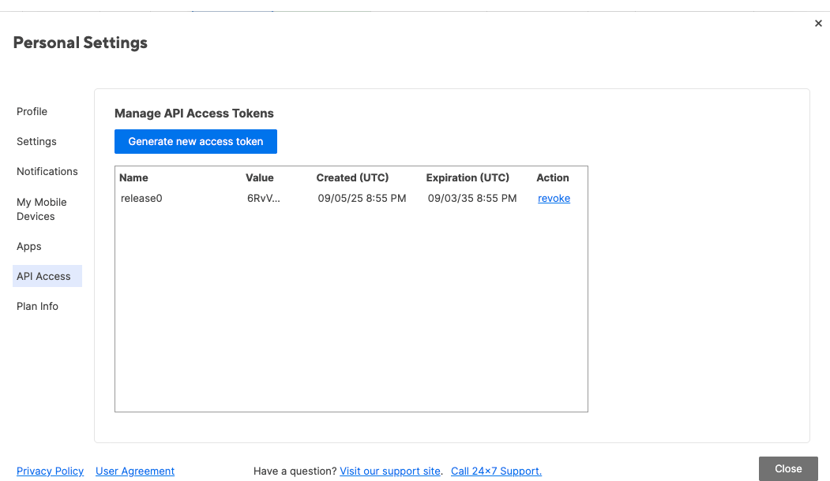Open the Call 24×7 Support link
830x481 pixels.
point(496,471)
